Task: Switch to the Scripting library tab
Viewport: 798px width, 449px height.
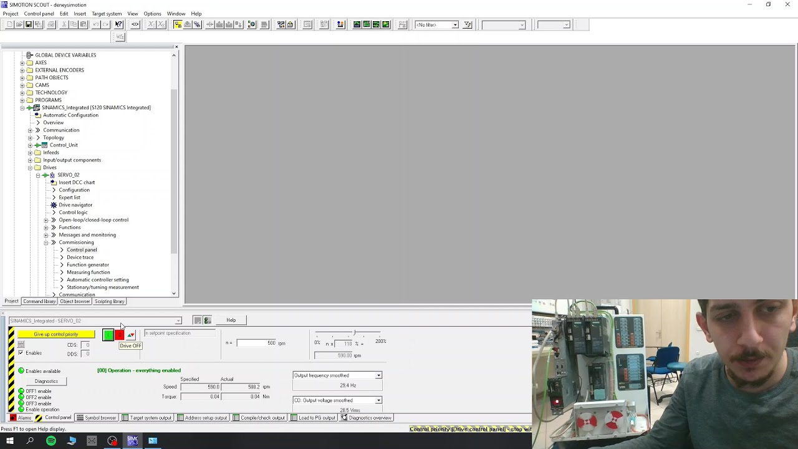Action: [110, 301]
